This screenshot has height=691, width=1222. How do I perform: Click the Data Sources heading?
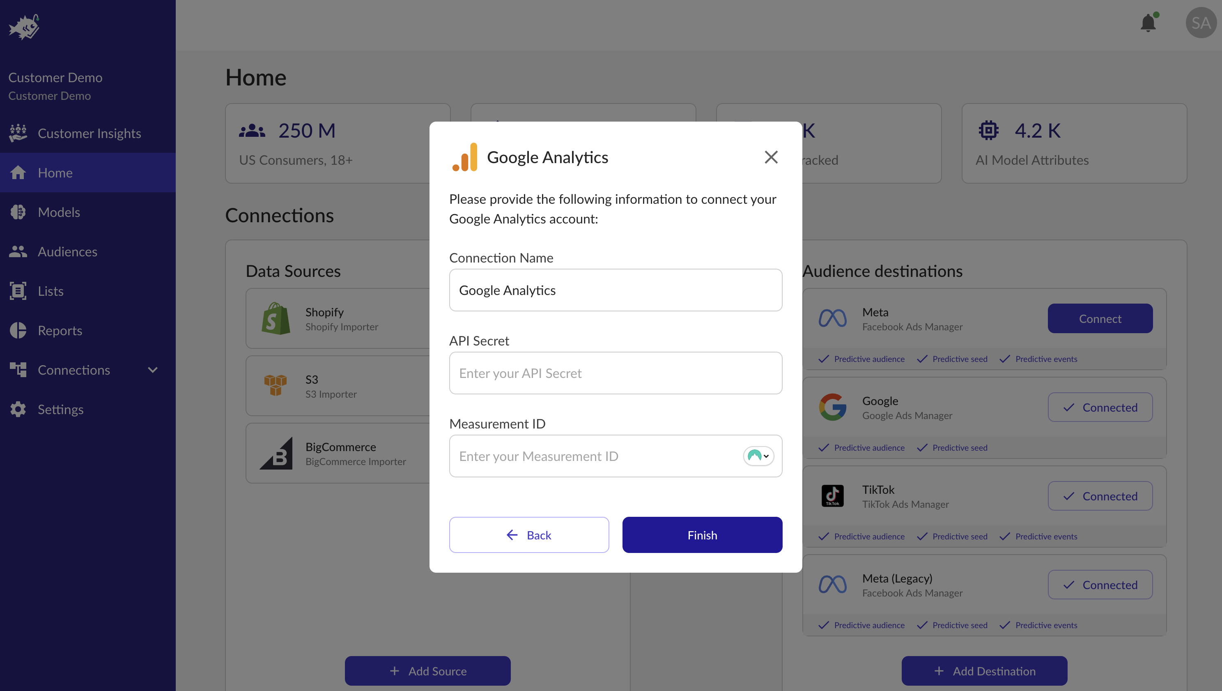pos(293,271)
